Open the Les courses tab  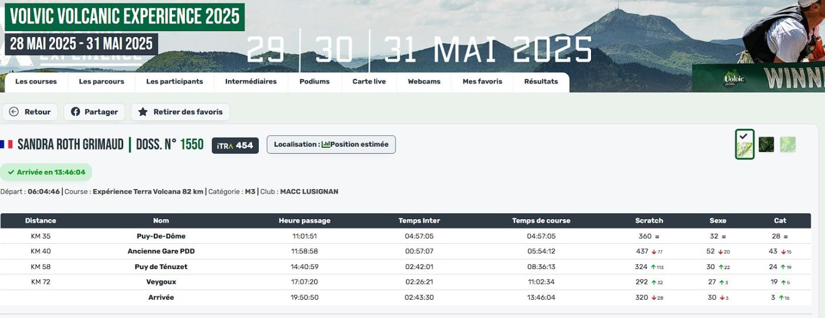click(x=36, y=82)
